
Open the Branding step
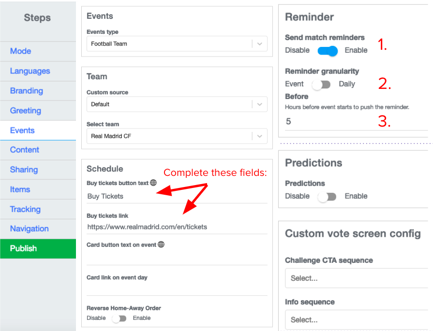point(27,91)
